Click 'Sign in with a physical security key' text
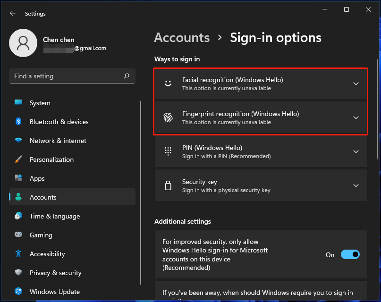This screenshot has height=302, width=381. coord(226,190)
